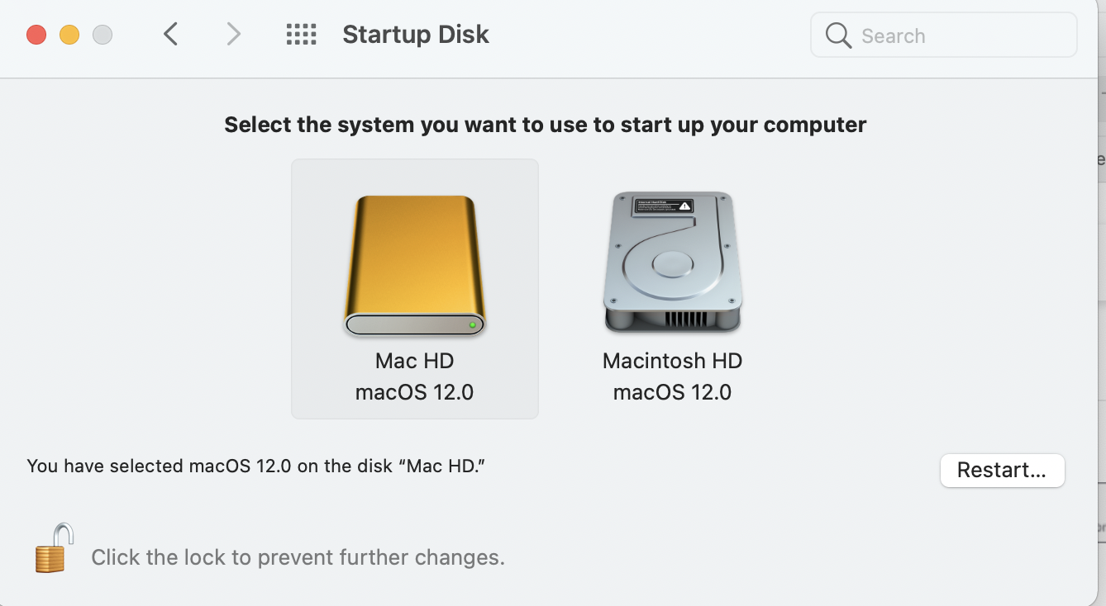Image resolution: width=1106 pixels, height=606 pixels.
Task: Click the "Select the system" heading text
Action: coord(546,125)
